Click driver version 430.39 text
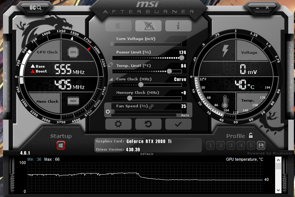The image size is (295, 197). click(133, 150)
